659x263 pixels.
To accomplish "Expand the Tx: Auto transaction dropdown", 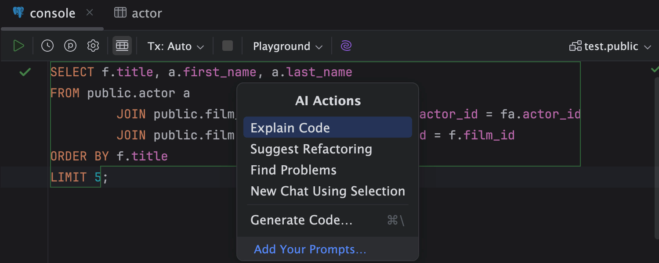I will [176, 46].
